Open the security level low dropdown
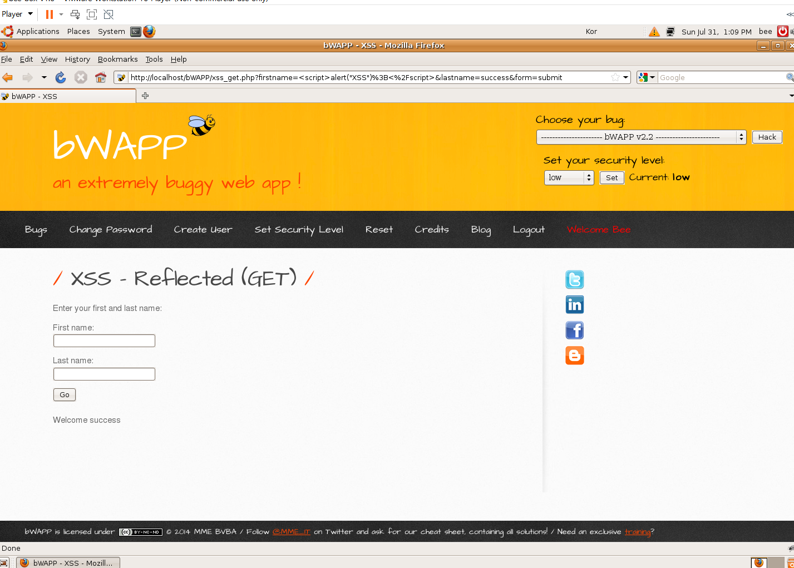 pyautogui.click(x=569, y=177)
